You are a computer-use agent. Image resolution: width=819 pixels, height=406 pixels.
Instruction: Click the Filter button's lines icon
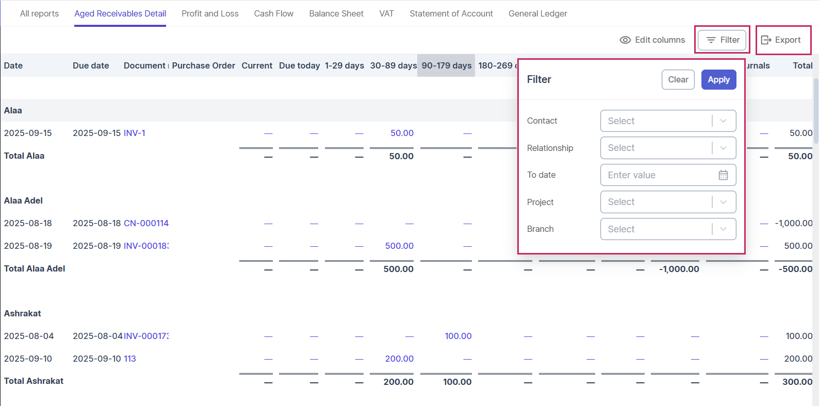[x=711, y=40]
